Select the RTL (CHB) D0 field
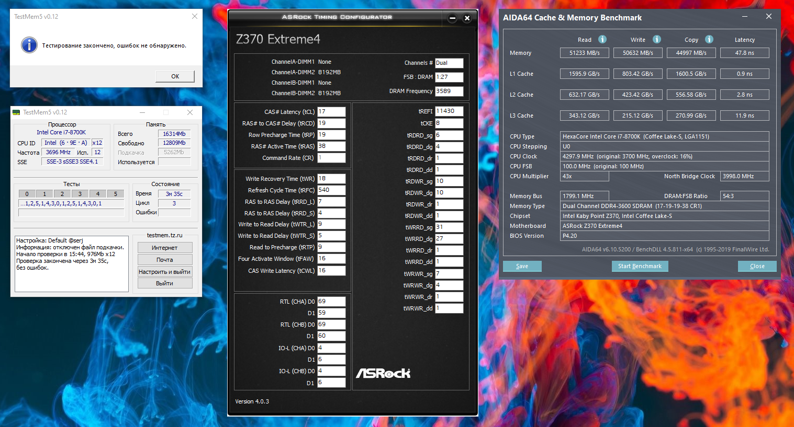794x427 pixels. 331,325
